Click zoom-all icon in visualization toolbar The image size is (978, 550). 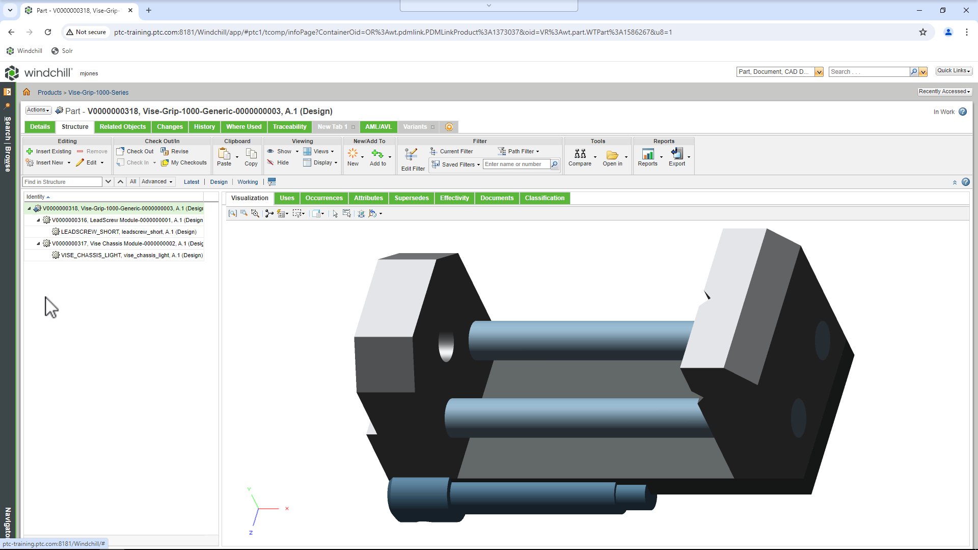[x=232, y=213]
